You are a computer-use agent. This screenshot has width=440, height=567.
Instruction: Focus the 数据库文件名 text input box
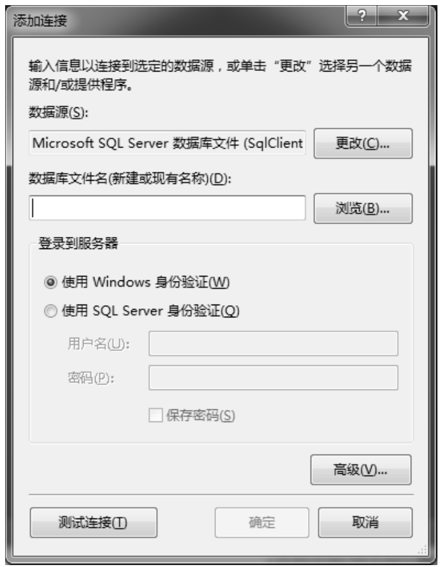pos(167,208)
